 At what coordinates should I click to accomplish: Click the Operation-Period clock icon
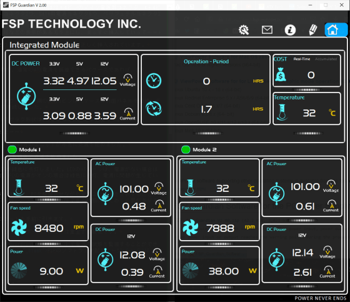pos(154,81)
